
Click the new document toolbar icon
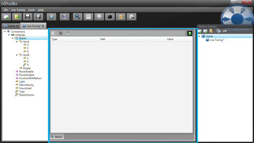(6, 16)
